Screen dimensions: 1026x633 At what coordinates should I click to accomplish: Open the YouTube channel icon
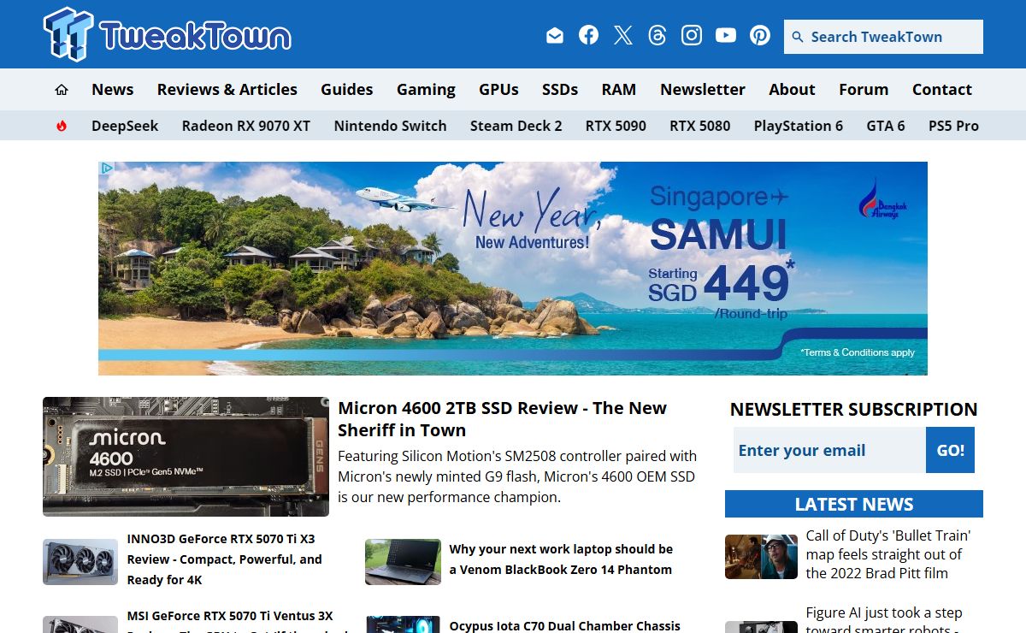tap(726, 35)
